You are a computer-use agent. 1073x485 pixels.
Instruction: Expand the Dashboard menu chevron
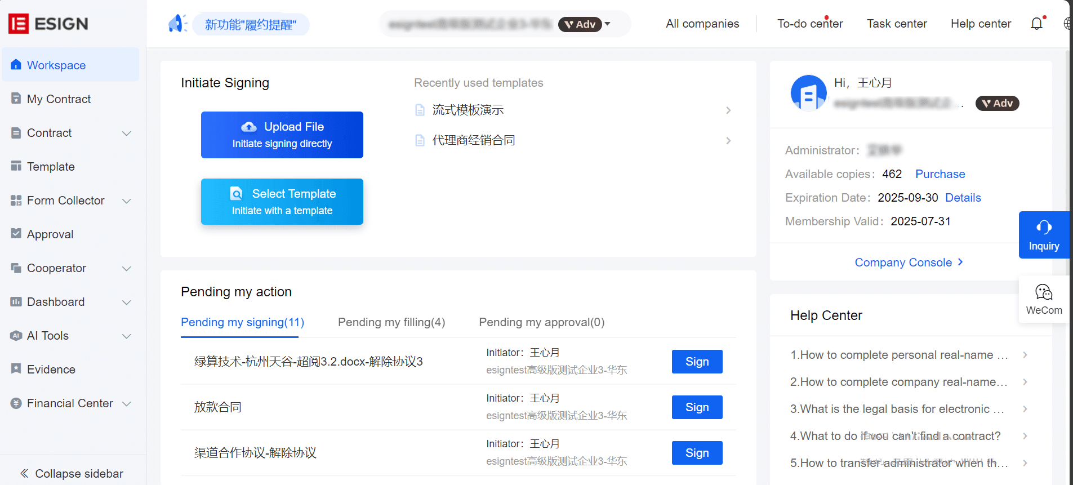click(x=127, y=302)
